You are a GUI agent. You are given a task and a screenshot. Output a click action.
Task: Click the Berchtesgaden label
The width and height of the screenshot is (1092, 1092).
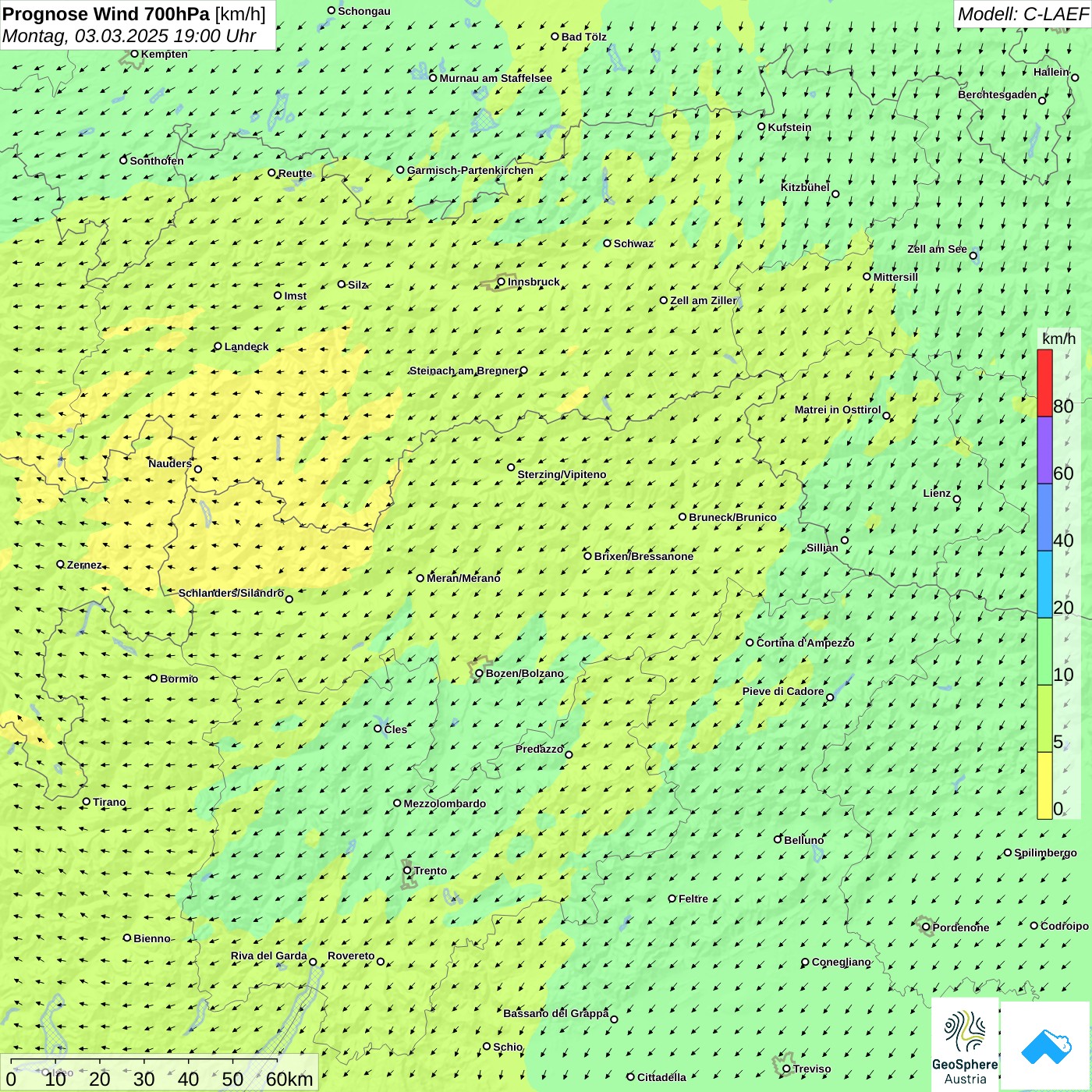[x=997, y=94]
